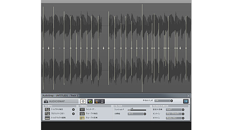The width and height of the screenshot is (232, 130).
Task: Click the スレッショルド label
Action: (119, 109)
